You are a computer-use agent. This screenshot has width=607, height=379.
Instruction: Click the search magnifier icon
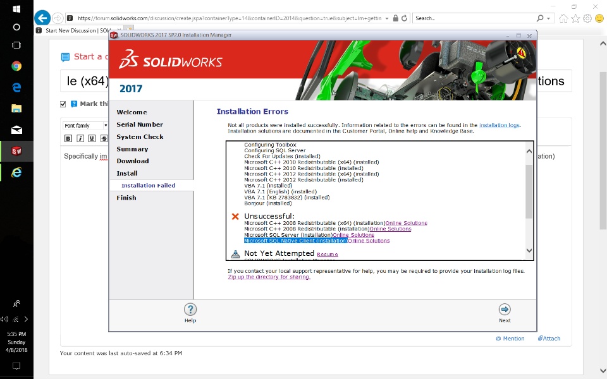pyautogui.click(x=540, y=18)
